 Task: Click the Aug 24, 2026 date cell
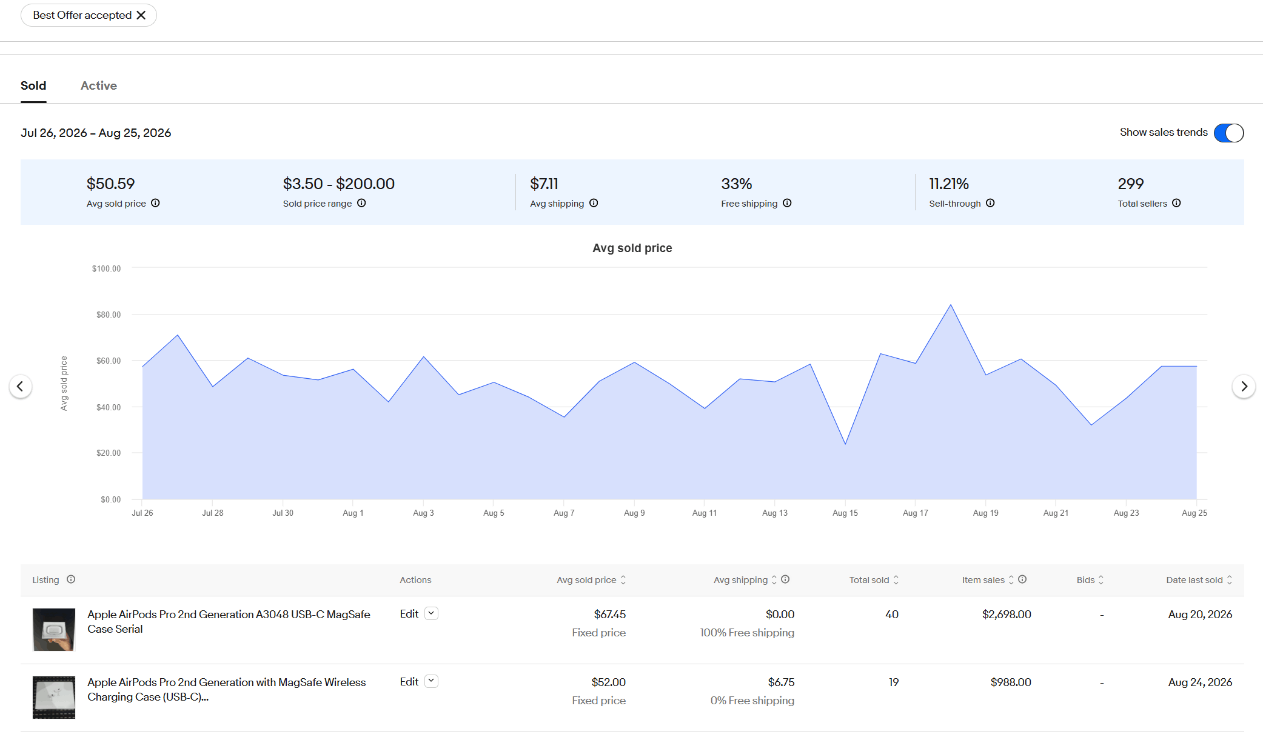1200,682
